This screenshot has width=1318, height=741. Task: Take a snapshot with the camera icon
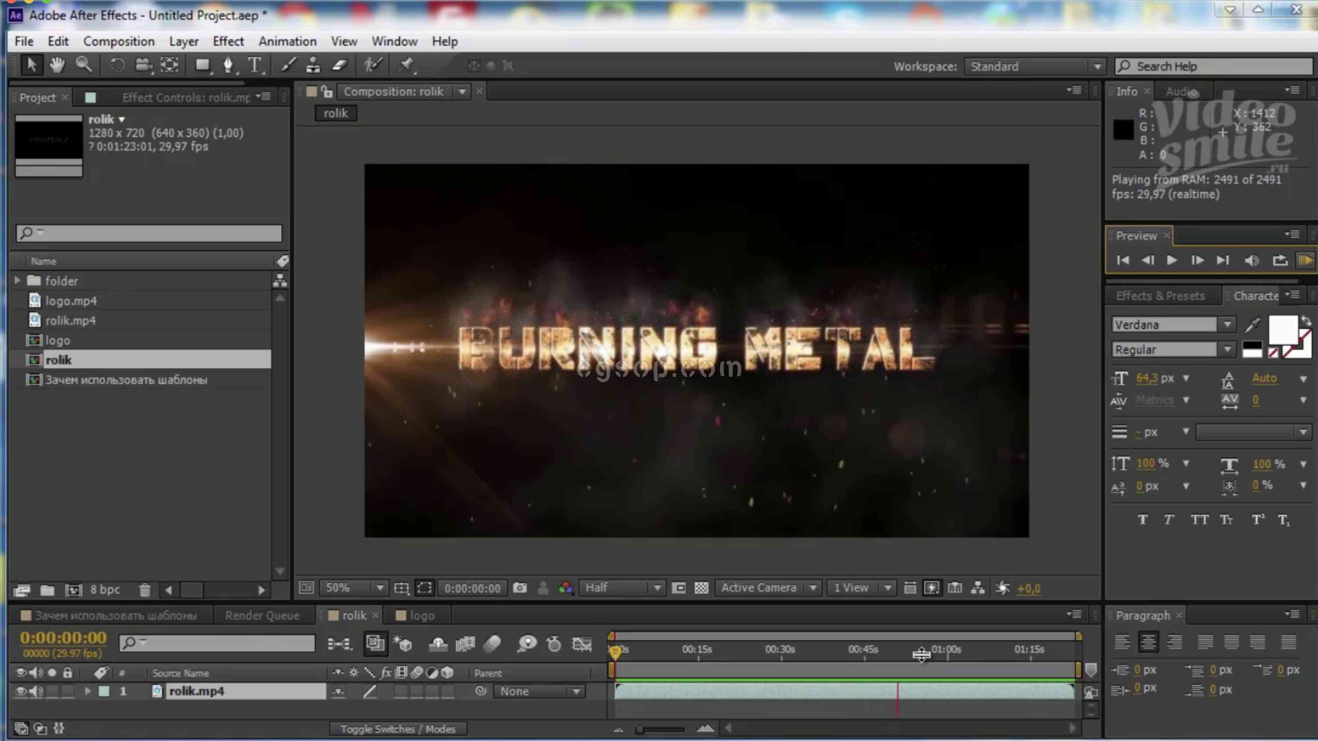click(520, 588)
